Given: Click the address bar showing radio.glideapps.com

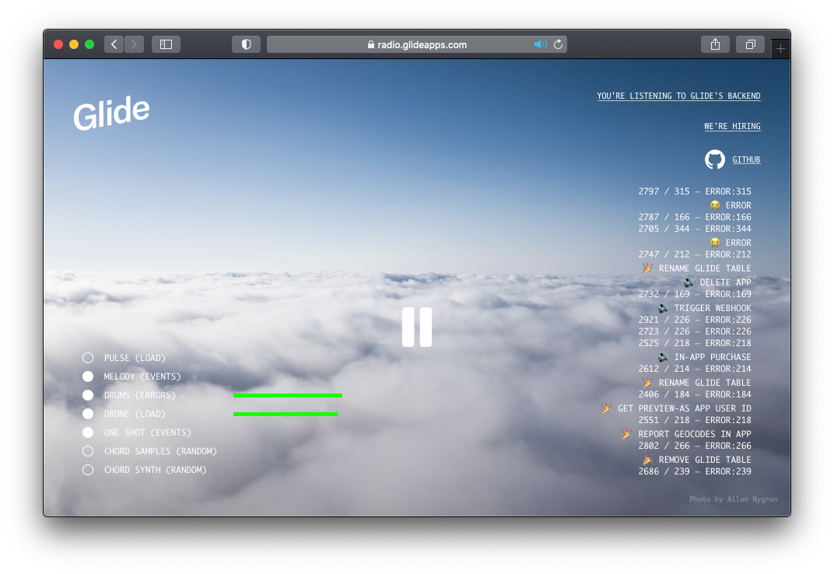Looking at the screenshot, I should click(417, 44).
